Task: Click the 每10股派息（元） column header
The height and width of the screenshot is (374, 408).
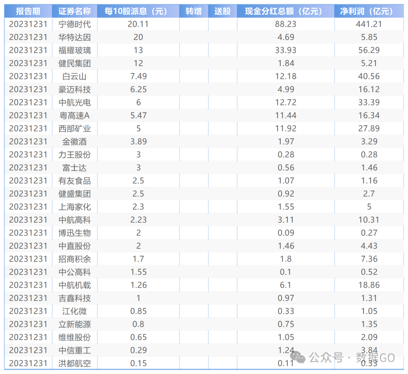Action: point(138,11)
